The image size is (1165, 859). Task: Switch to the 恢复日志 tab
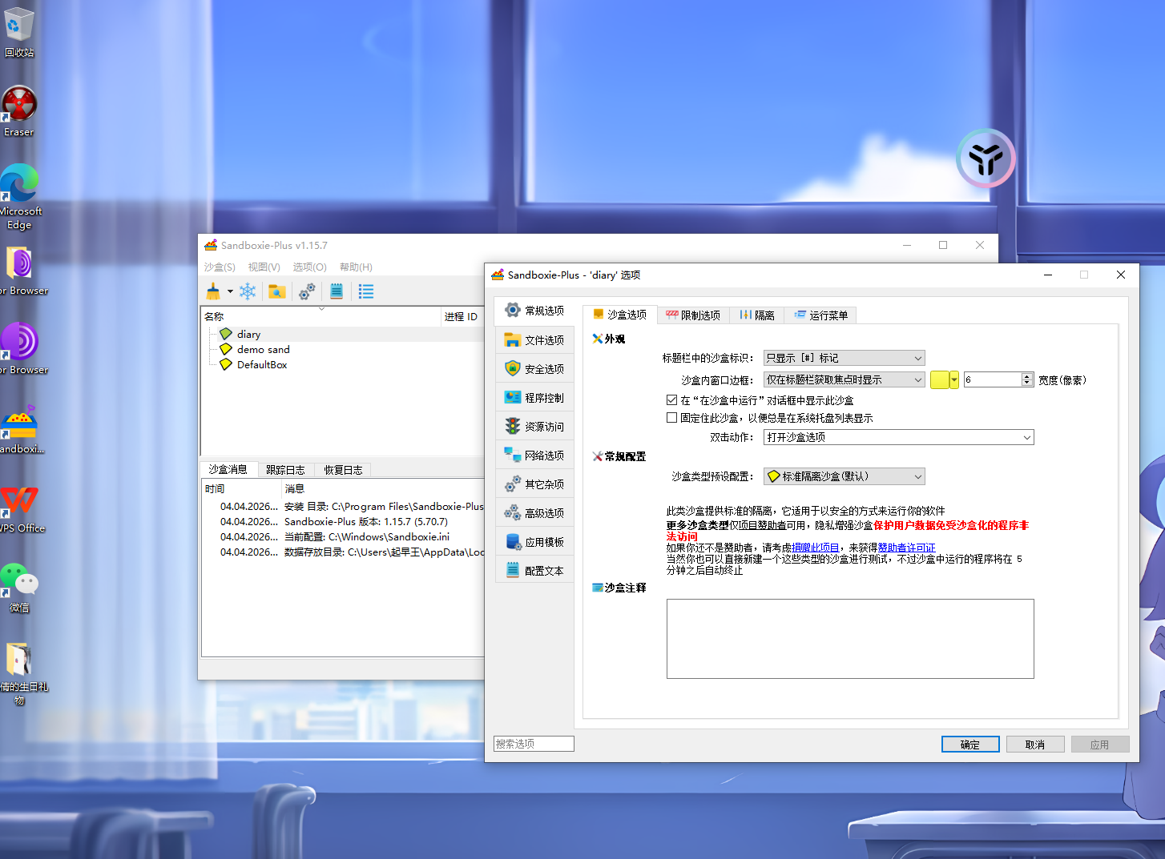click(343, 470)
